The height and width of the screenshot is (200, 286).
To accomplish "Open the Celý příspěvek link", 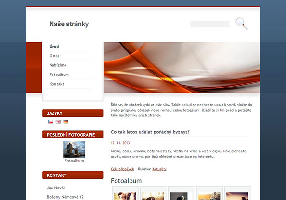I will click(x=122, y=169).
